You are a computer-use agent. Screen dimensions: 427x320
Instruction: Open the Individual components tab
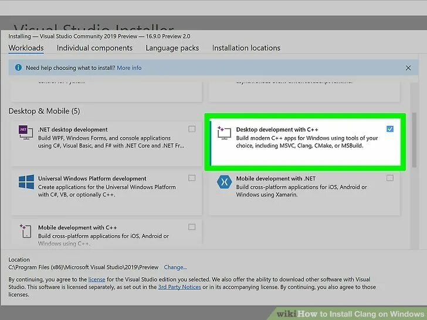click(94, 48)
